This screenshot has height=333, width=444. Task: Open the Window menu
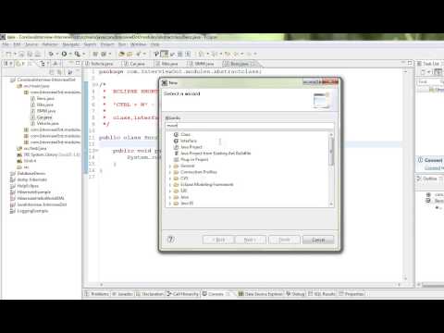(x=138, y=44)
